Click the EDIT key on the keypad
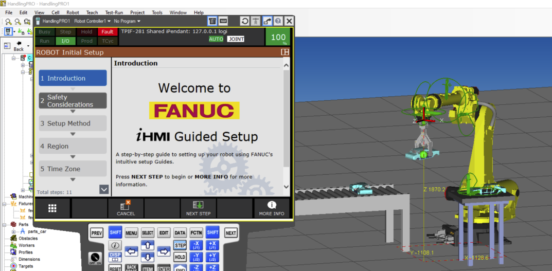This screenshot has height=271, width=552. click(x=164, y=232)
